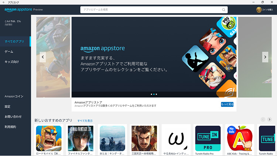
Task: Click the search magnifier icon
Action: [224, 10]
